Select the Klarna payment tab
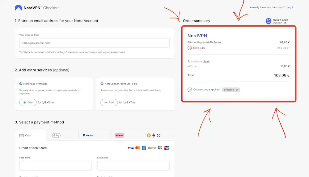The height and width of the screenshot is (177, 309). point(126,135)
